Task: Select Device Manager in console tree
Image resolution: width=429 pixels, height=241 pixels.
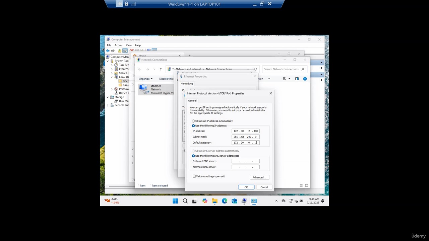Action: (122, 93)
